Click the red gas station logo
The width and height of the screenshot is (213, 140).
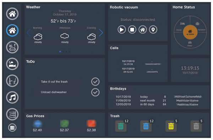coord(92,123)
